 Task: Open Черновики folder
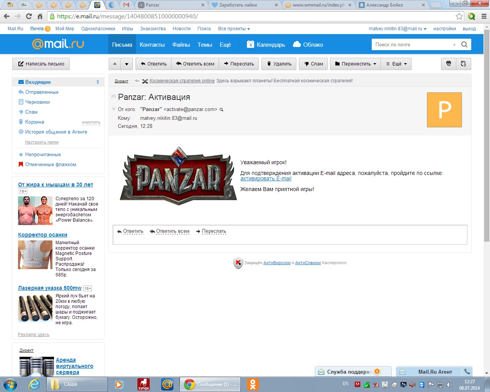(38, 102)
